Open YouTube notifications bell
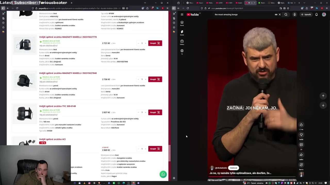Screen dimensions: 330x185 click(x=317, y=15)
